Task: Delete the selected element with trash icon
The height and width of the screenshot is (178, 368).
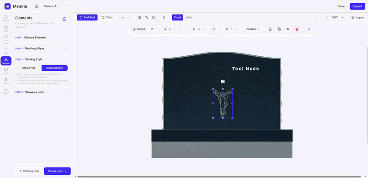Action: click(x=297, y=29)
